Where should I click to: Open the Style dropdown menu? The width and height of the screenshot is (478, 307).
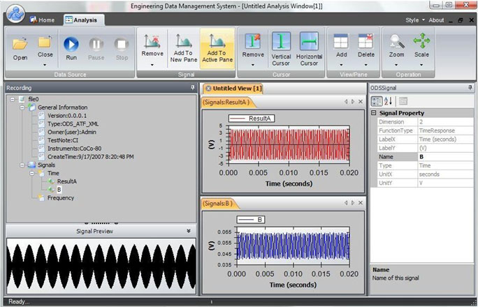point(415,20)
